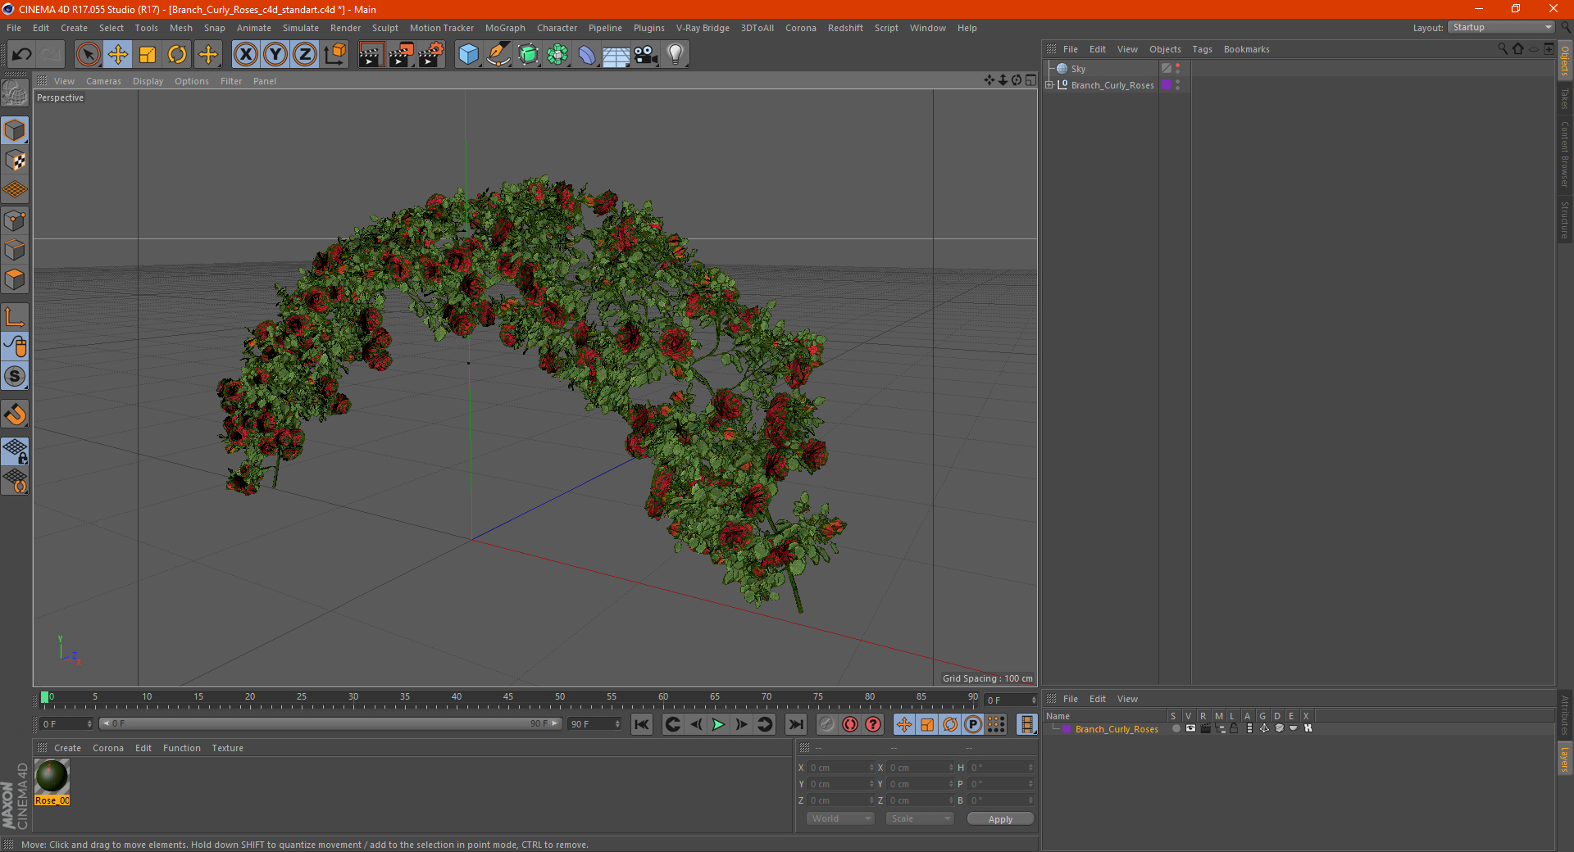Toggle viewport maximize icon
Viewport: 1574px width, 852px height.
(1030, 80)
